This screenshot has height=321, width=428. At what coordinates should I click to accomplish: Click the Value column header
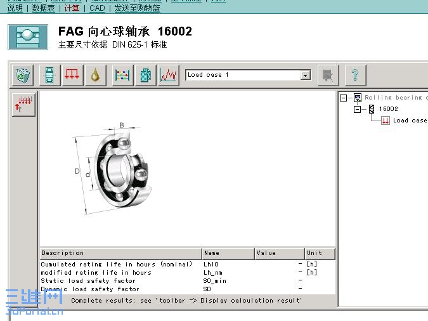coord(280,253)
